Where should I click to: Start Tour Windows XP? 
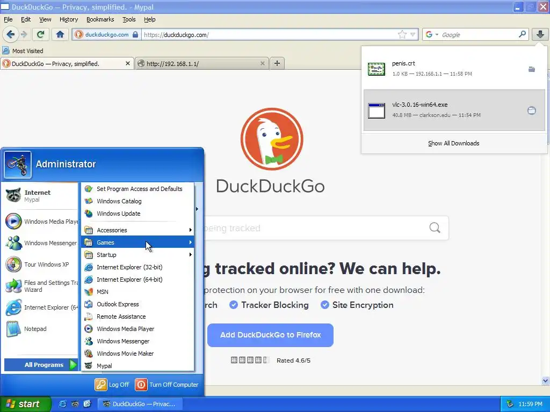41,264
